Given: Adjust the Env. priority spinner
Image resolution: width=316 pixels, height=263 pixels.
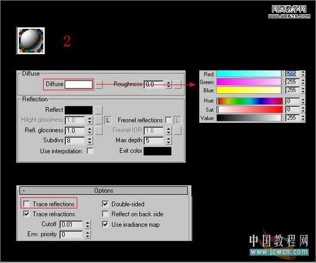Looking at the screenshot, I should [88, 234].
